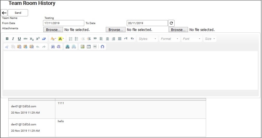Toggle bold formatting in the editor
262x138 pixels.
7,39
